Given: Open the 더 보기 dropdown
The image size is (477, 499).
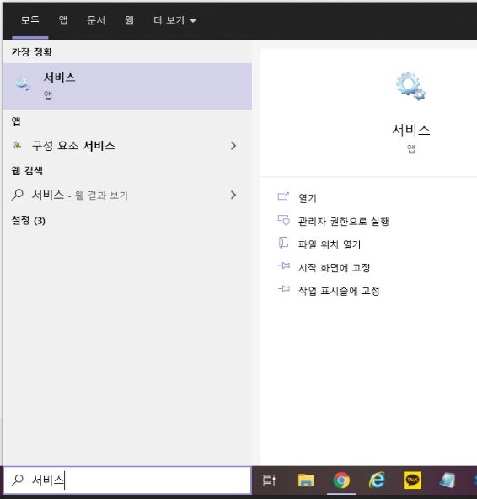Looking at the screenshot, I should [174, 20].
